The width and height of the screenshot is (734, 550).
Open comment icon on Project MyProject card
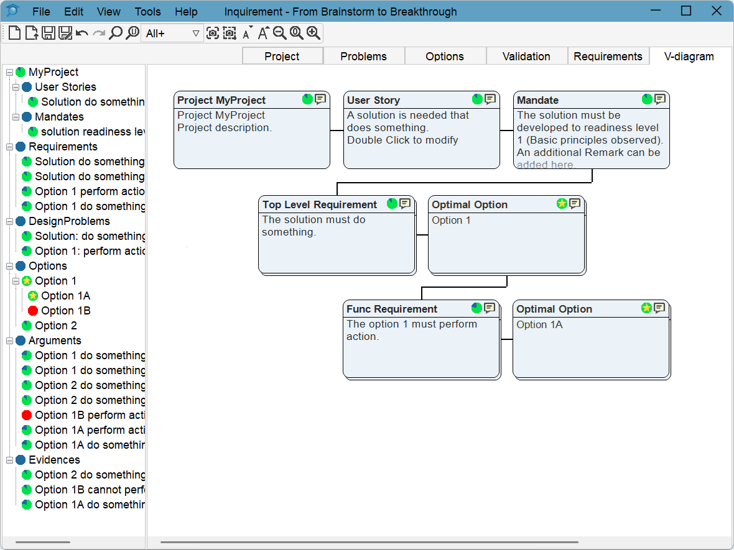point(320,99)
